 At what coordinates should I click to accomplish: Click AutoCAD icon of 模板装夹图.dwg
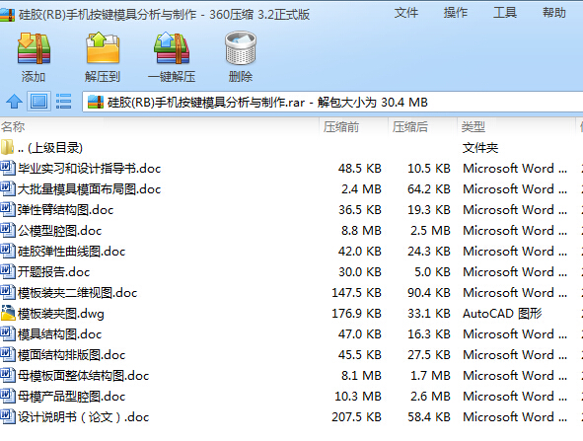(x=8, y=313)
